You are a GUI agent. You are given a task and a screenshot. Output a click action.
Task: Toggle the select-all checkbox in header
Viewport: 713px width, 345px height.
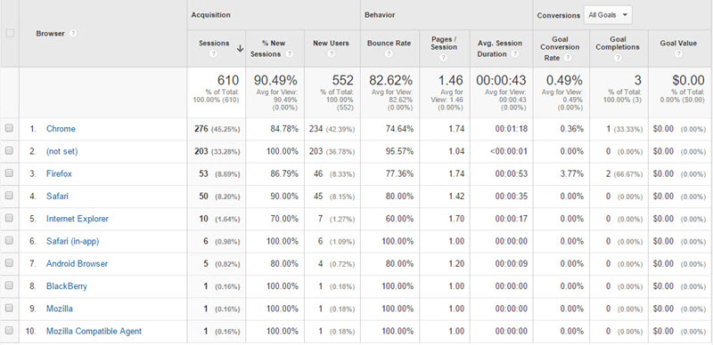pos(10,33)
